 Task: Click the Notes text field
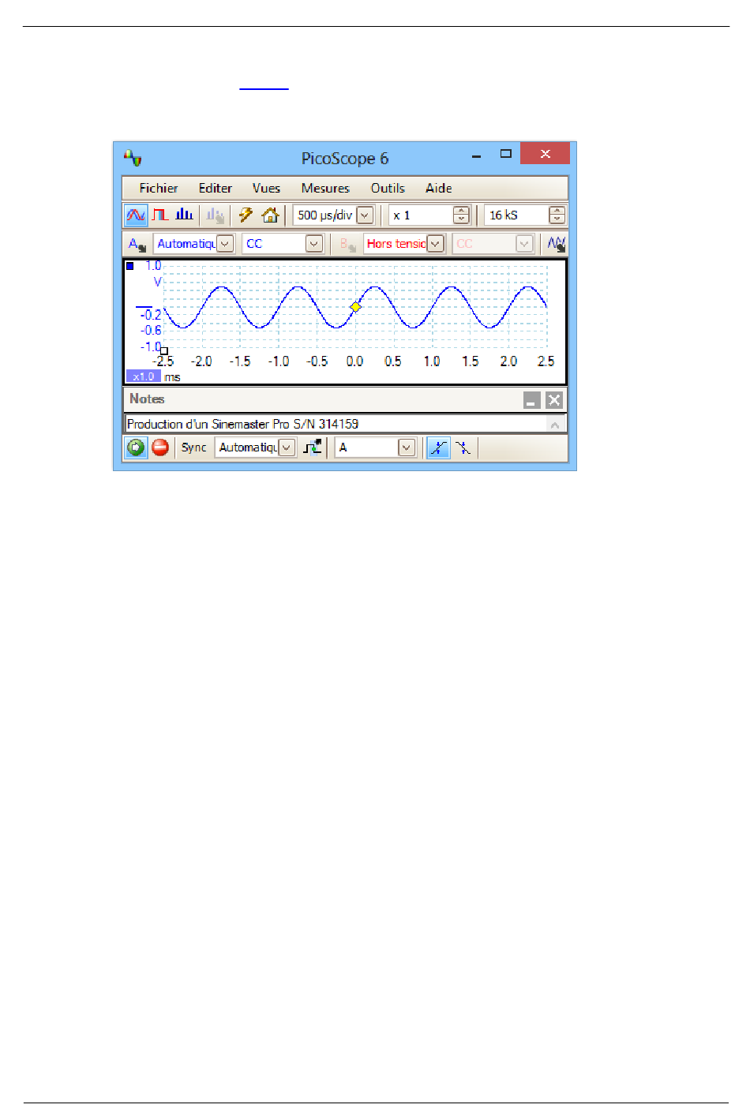336,424
